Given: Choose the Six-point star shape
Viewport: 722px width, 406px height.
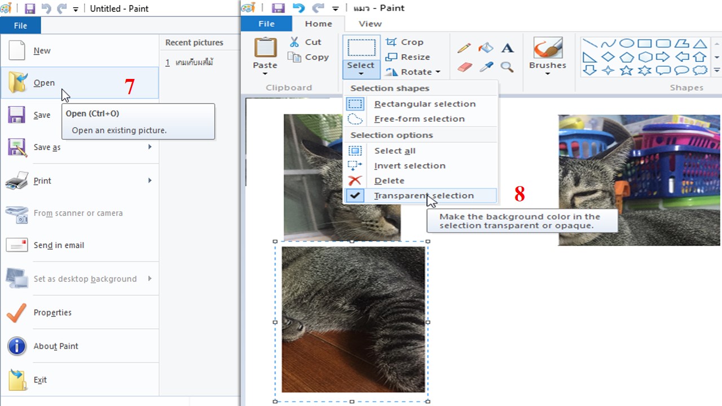Looking at the screenshot, I should pyautogui.click(x=645, y=70).
